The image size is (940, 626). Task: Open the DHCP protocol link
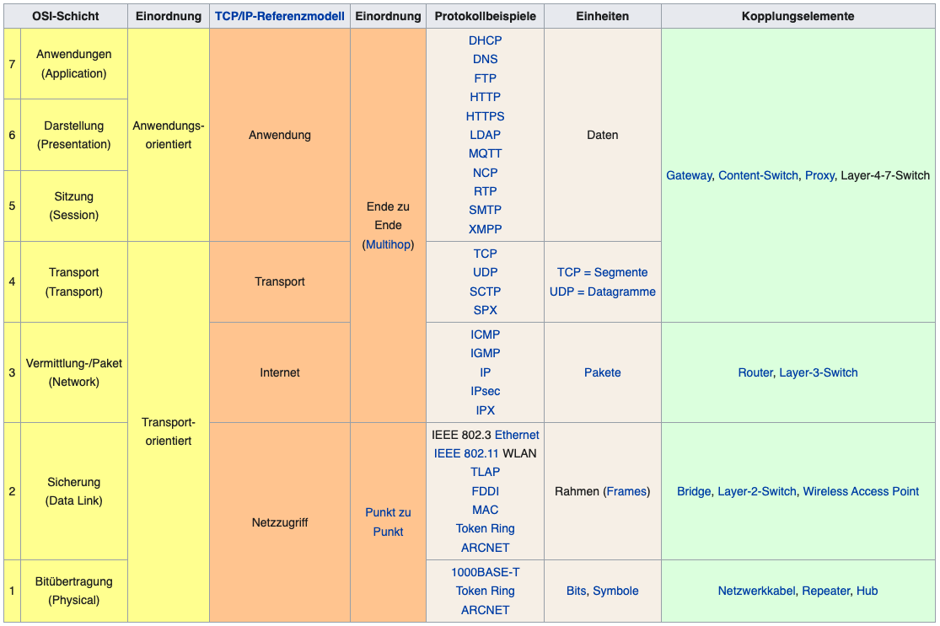(485, 40)
